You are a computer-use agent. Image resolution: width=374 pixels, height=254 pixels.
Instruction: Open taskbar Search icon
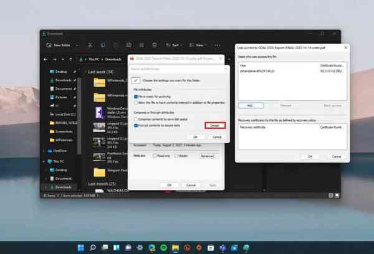tap(93, 248)
